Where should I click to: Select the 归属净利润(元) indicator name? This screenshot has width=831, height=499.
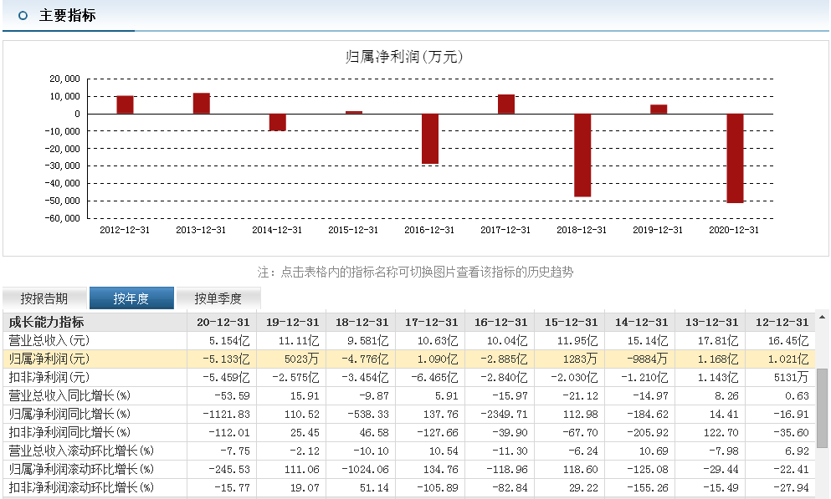pos(49,359)
